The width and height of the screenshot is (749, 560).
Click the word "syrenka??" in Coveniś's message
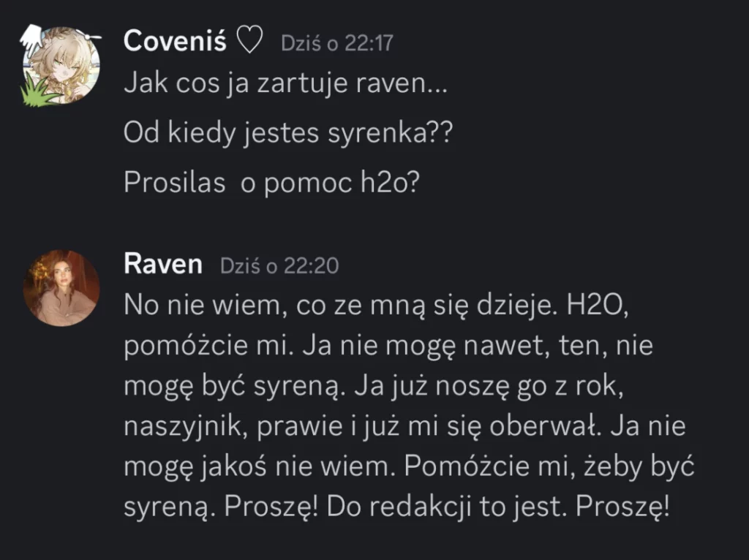391,134
